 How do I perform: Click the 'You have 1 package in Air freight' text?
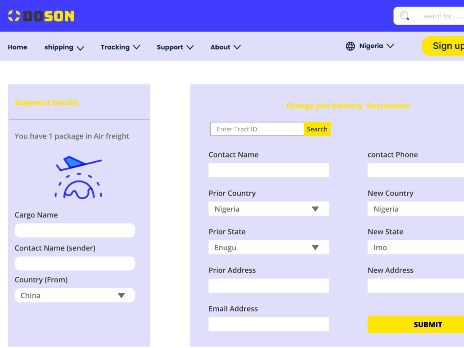[72, 136]
